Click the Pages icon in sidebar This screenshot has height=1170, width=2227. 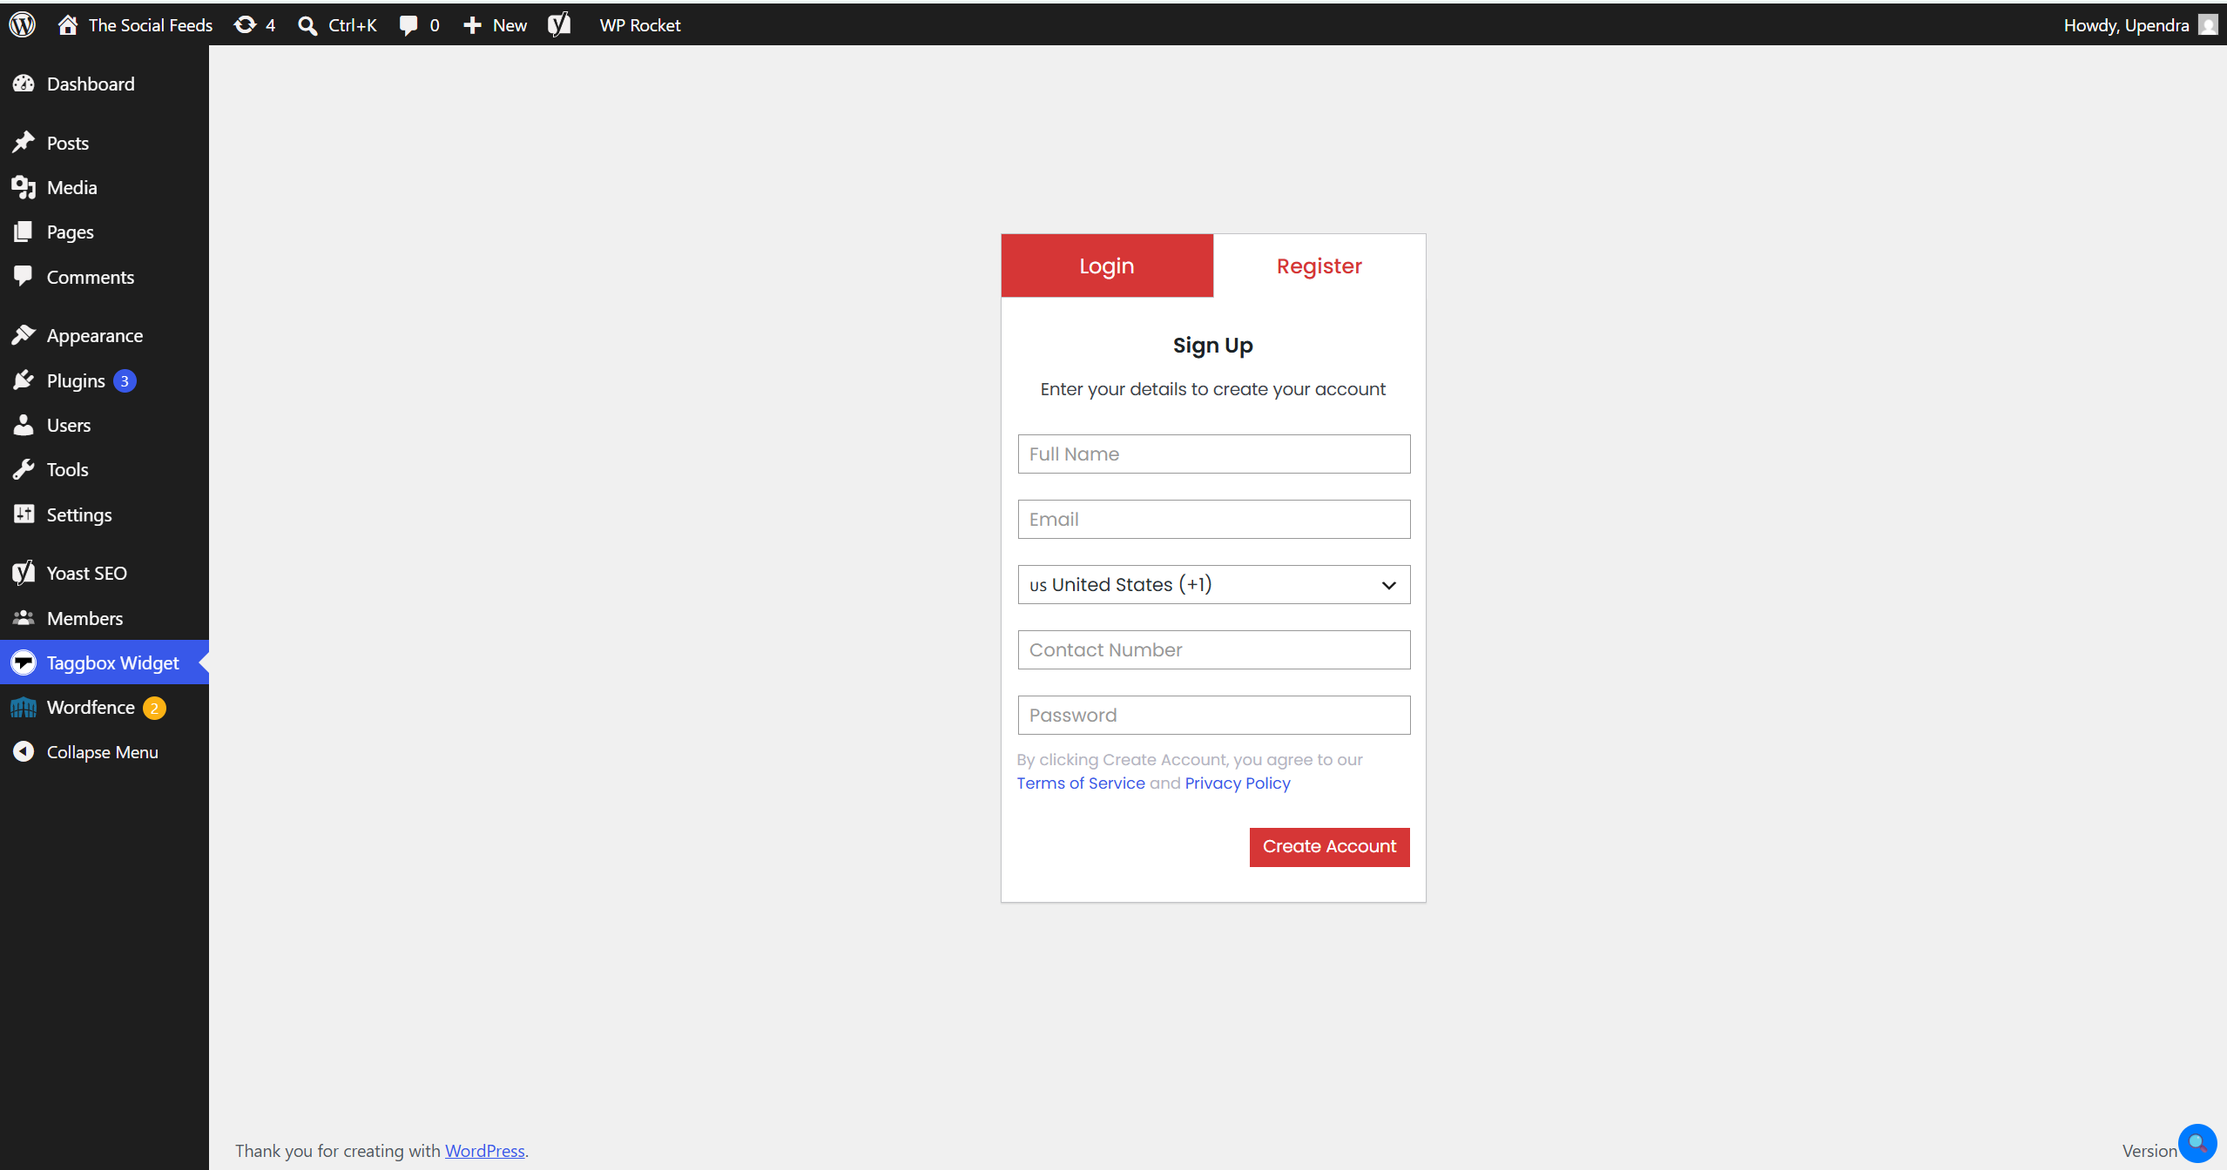tap(24, 232)
